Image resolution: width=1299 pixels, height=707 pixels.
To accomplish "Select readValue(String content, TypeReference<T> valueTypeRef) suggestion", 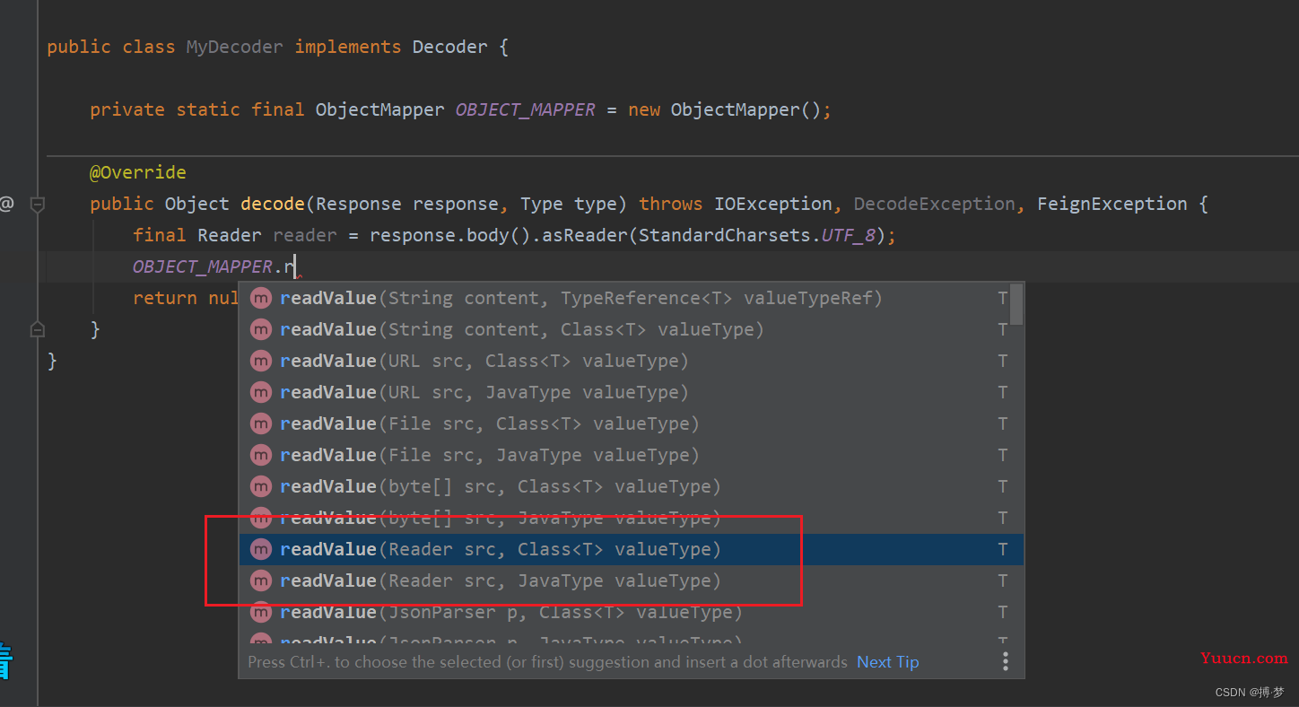I will point(631,298).
